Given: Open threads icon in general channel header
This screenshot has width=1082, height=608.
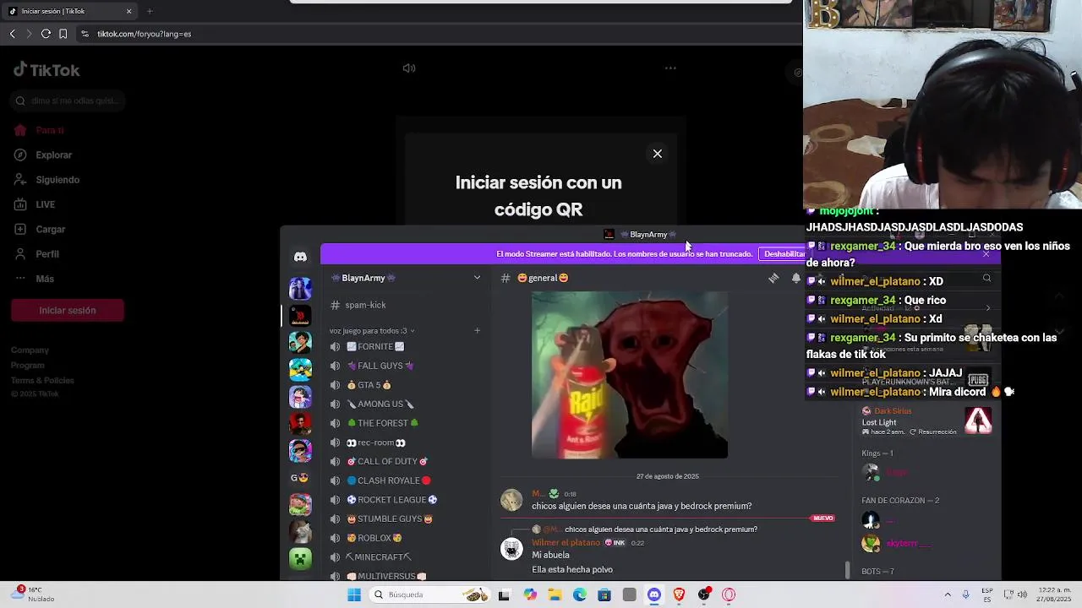Looking at the screenshot, I should pos(773,278).
